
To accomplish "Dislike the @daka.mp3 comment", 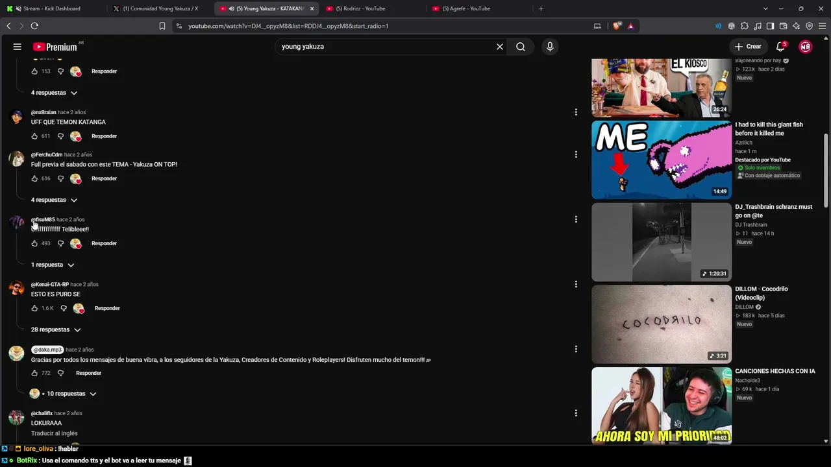I will click(60, 373).
